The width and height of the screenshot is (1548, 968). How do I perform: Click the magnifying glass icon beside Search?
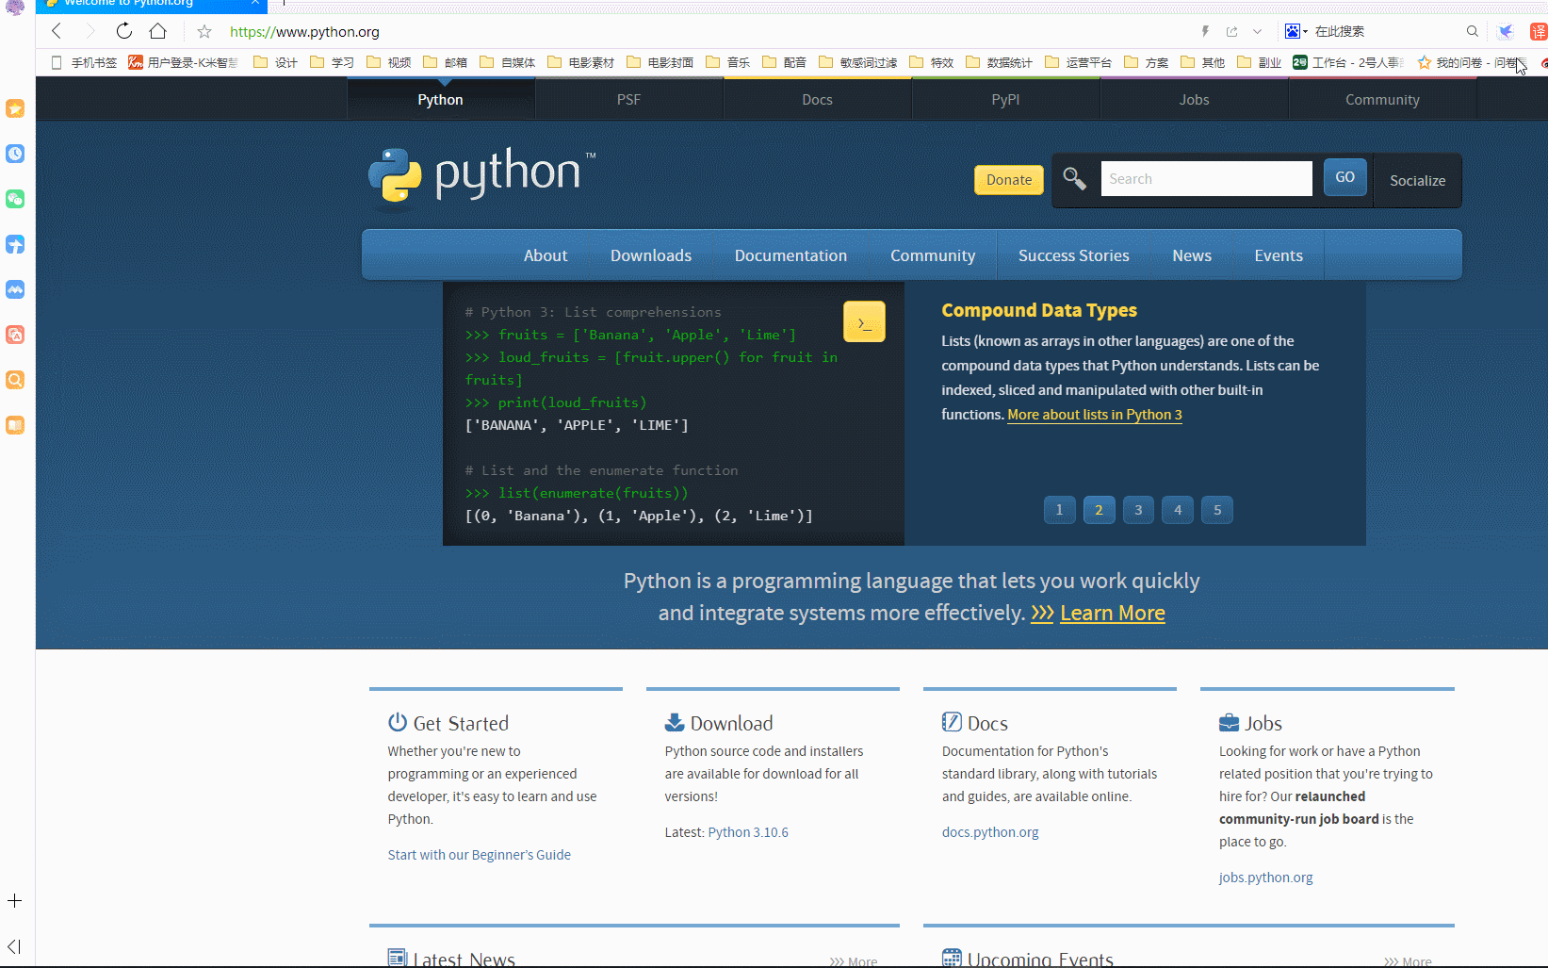pos(1075,178)
